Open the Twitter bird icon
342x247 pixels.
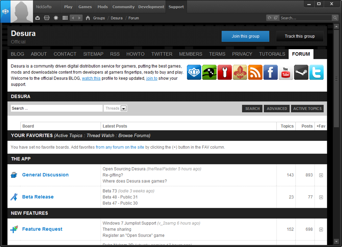pos(316,72)
